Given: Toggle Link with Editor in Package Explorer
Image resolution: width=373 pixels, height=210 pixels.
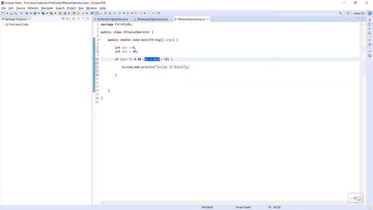Looking at the screenshot, I should 68,19.
